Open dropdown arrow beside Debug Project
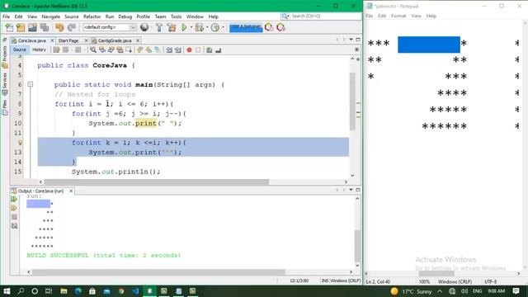528x297 pixels. pyautogui.click(x=207, y=27)
